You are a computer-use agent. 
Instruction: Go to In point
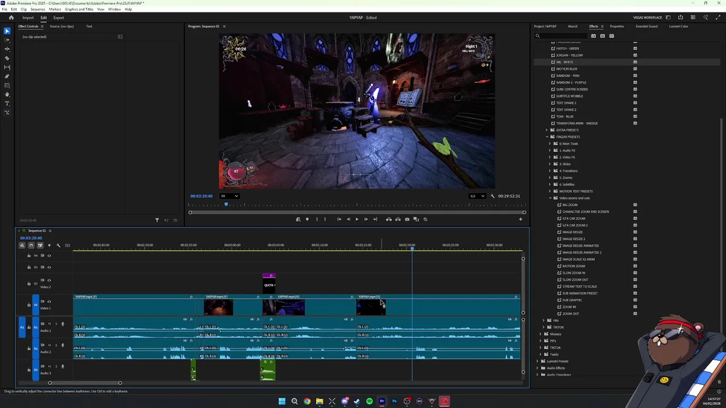pyautogui.click(x=339, y=219)
